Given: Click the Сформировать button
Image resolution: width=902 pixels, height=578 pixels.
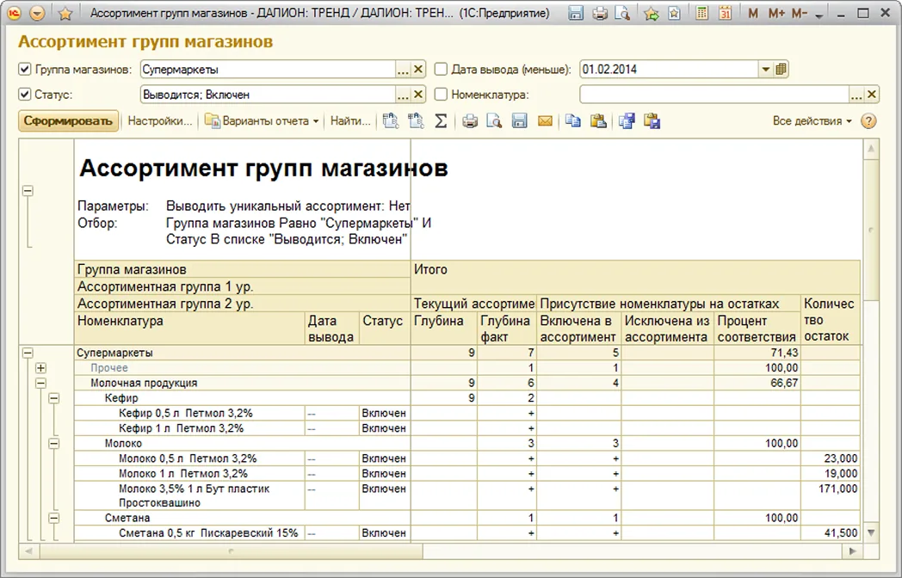Looking at the screenshot, I should (x=69, y=120).
